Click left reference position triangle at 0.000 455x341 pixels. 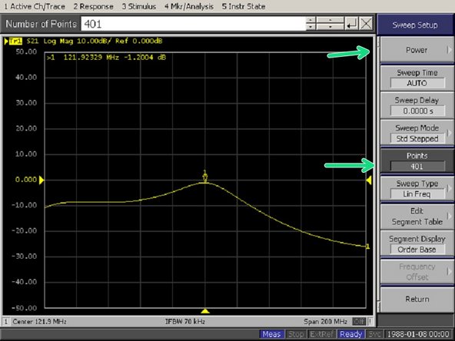point(42,180)
